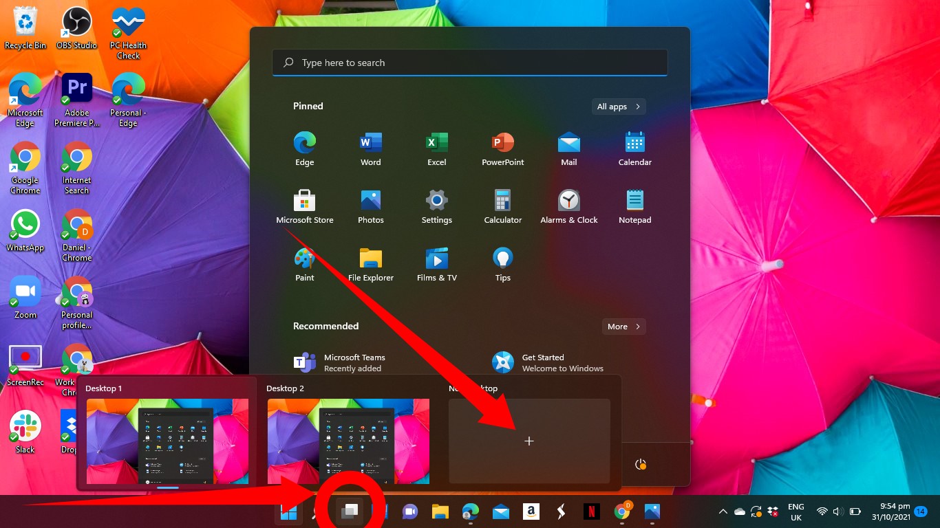The height and width of the screenshot is (528, 940).
Task: Open the Dropbox tray icon
Action: tap(773, 511)
